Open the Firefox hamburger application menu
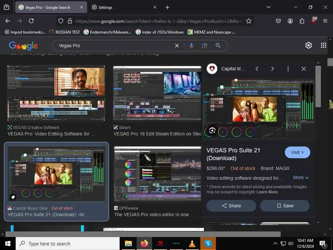The width and height of the screenshot is (333, 250). 325,21
